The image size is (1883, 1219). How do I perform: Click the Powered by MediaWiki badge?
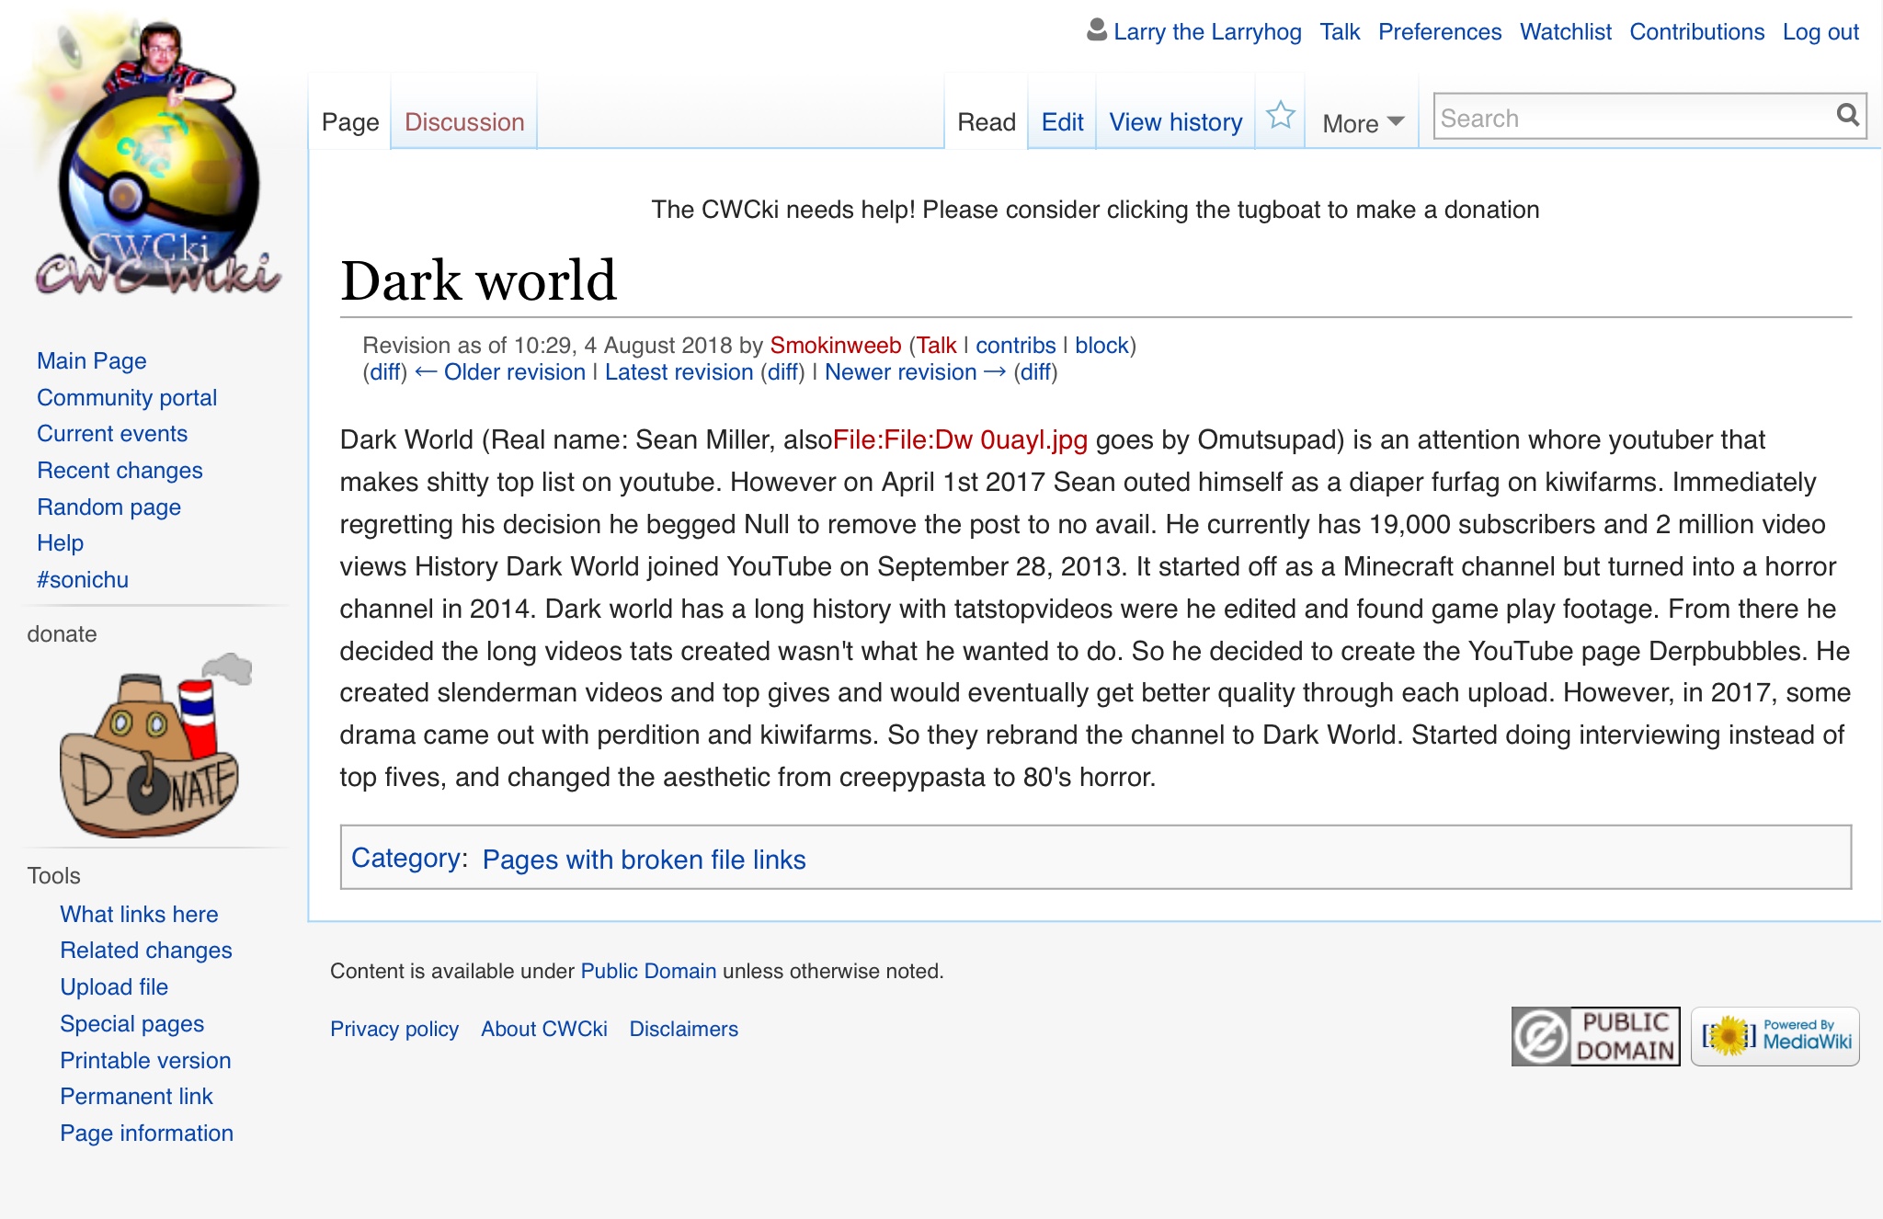click(x=1775, y=1036)
